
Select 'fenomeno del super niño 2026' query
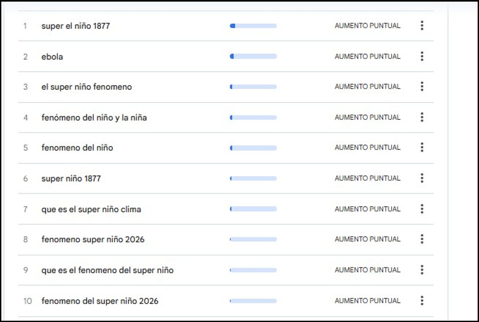pos(100,301)
